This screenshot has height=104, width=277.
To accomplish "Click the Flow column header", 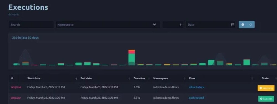I will tap(192, 78).
